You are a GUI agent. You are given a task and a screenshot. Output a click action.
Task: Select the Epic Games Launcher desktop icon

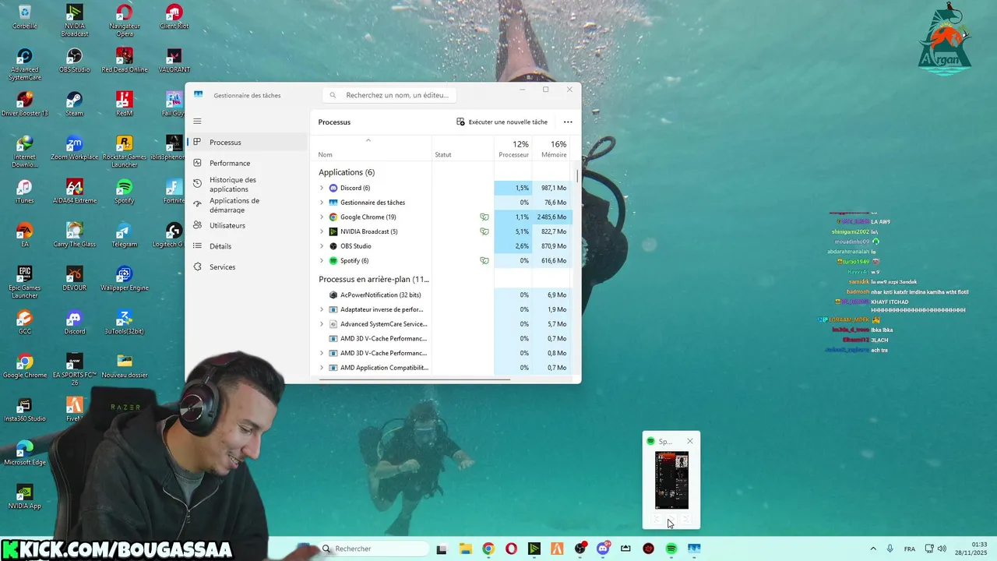(x=24, y=282)
